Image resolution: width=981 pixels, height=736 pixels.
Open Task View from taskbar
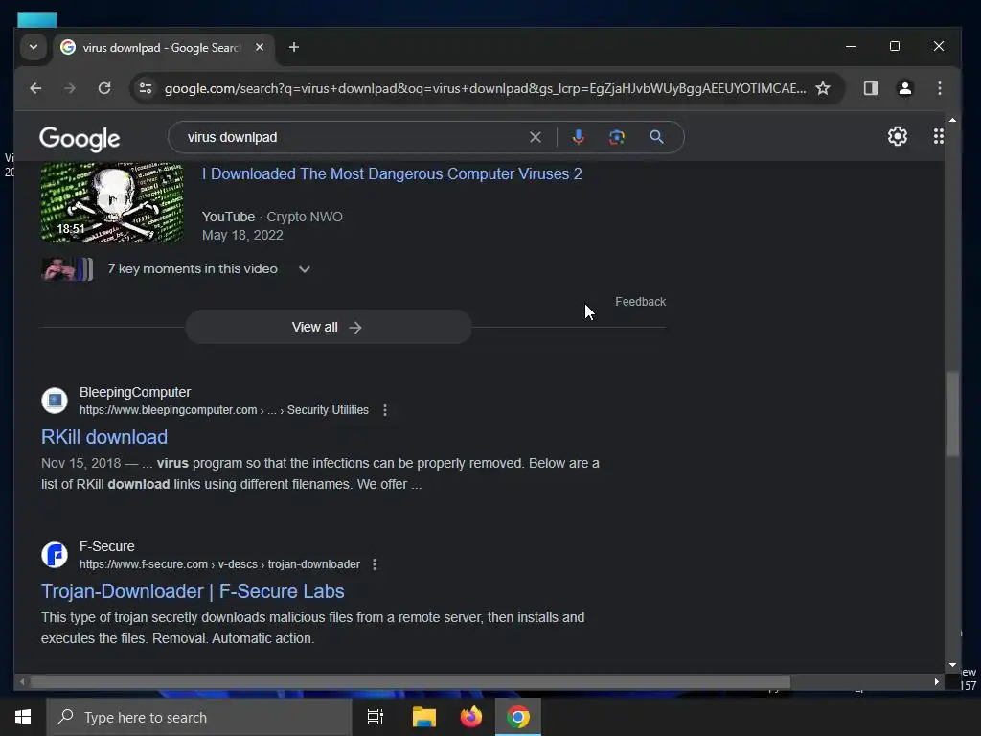pos(376,717)
